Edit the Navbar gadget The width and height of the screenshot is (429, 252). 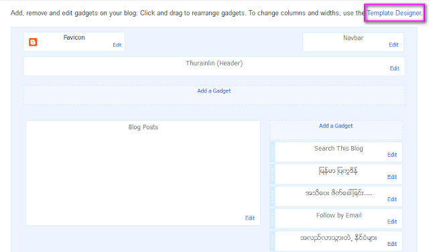tap(393, 45)
